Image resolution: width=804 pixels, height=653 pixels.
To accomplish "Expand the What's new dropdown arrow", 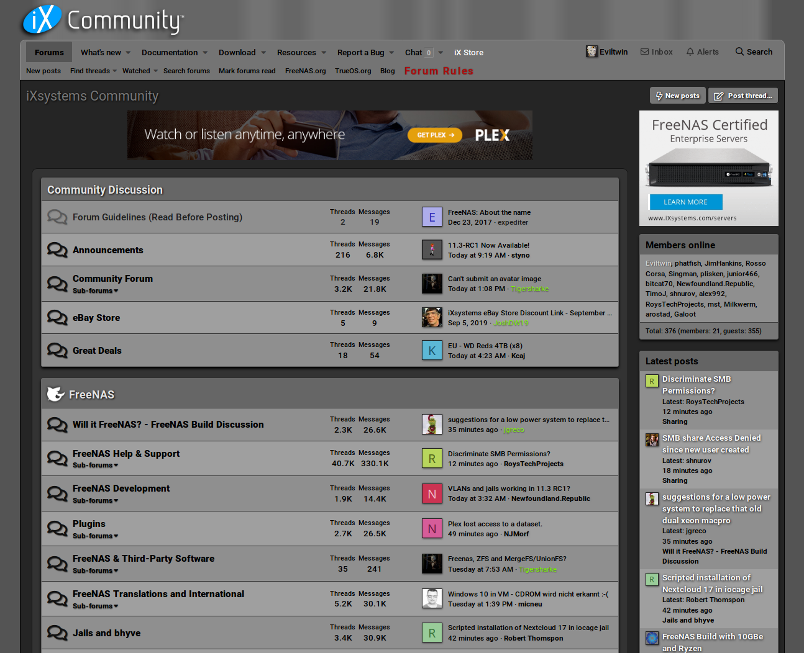I will point(129,53).
